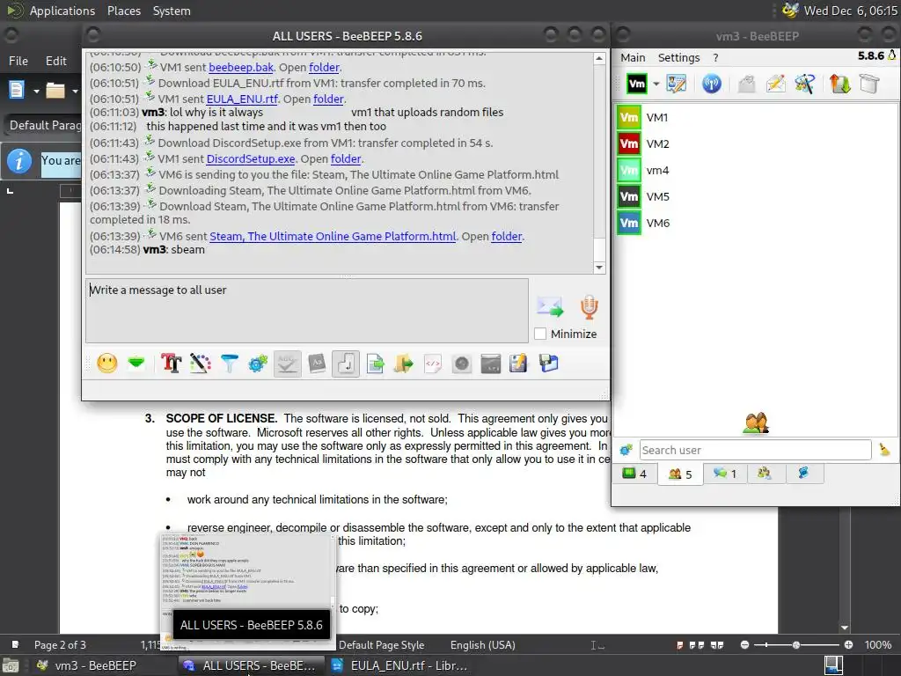Switch to the green tab showing 4

pyautogui.click(x=635, y=474)
